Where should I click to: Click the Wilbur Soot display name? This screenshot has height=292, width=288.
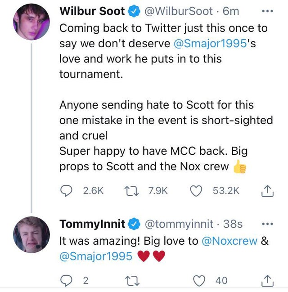92,11
